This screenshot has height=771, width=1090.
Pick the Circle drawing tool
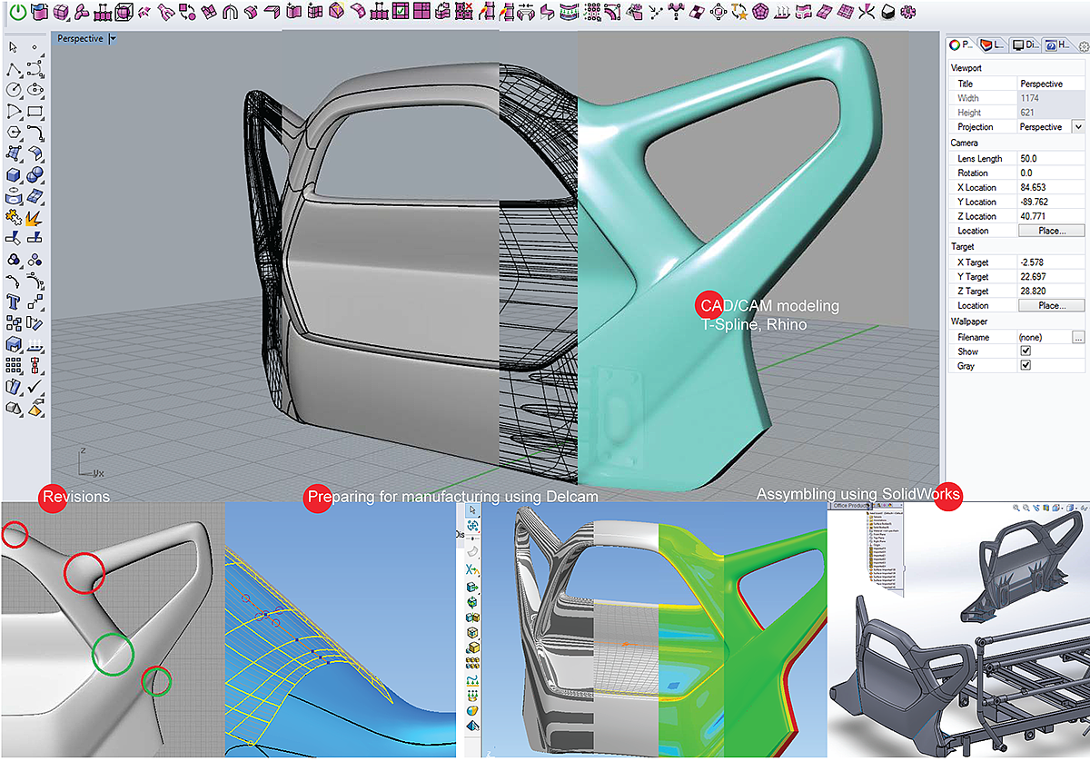coord(14,90)
